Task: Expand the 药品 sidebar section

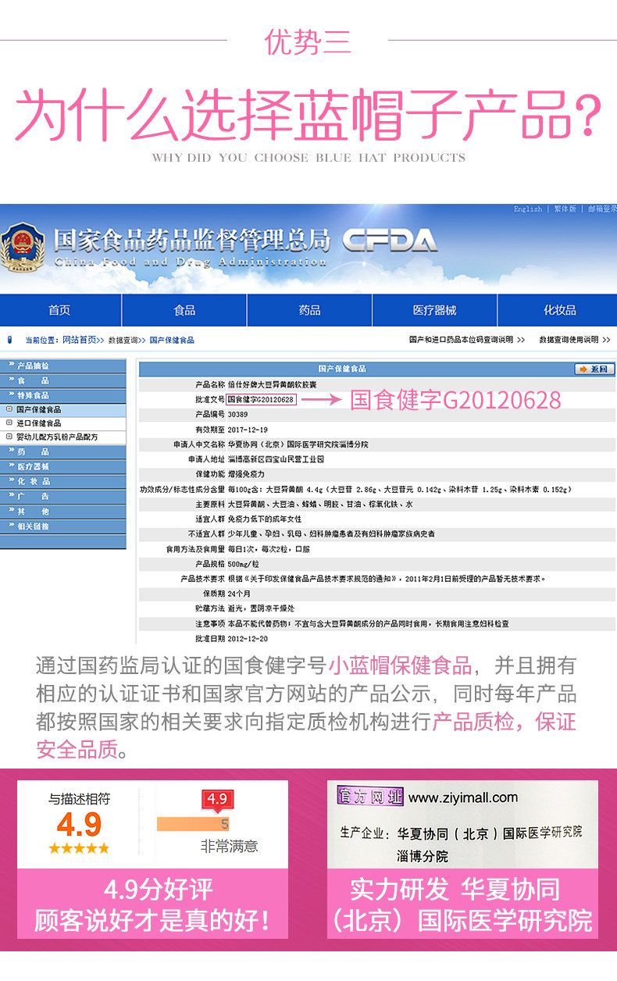Action: 62,451
